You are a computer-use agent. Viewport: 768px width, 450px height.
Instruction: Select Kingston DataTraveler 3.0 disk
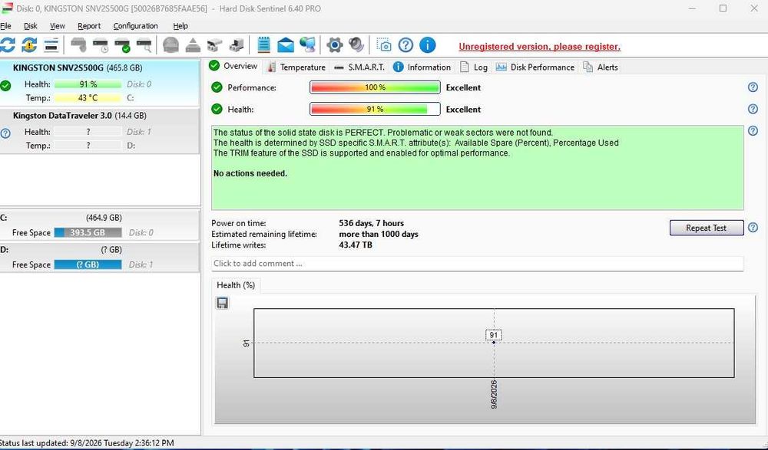click(100, 130)
